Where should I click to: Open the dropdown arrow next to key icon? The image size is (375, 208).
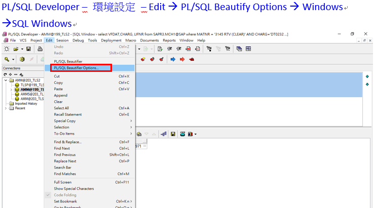(x=13, y=59)
